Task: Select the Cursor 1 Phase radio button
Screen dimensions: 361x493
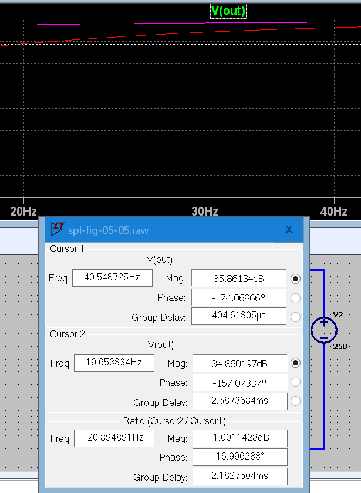Action: (296, 298)
